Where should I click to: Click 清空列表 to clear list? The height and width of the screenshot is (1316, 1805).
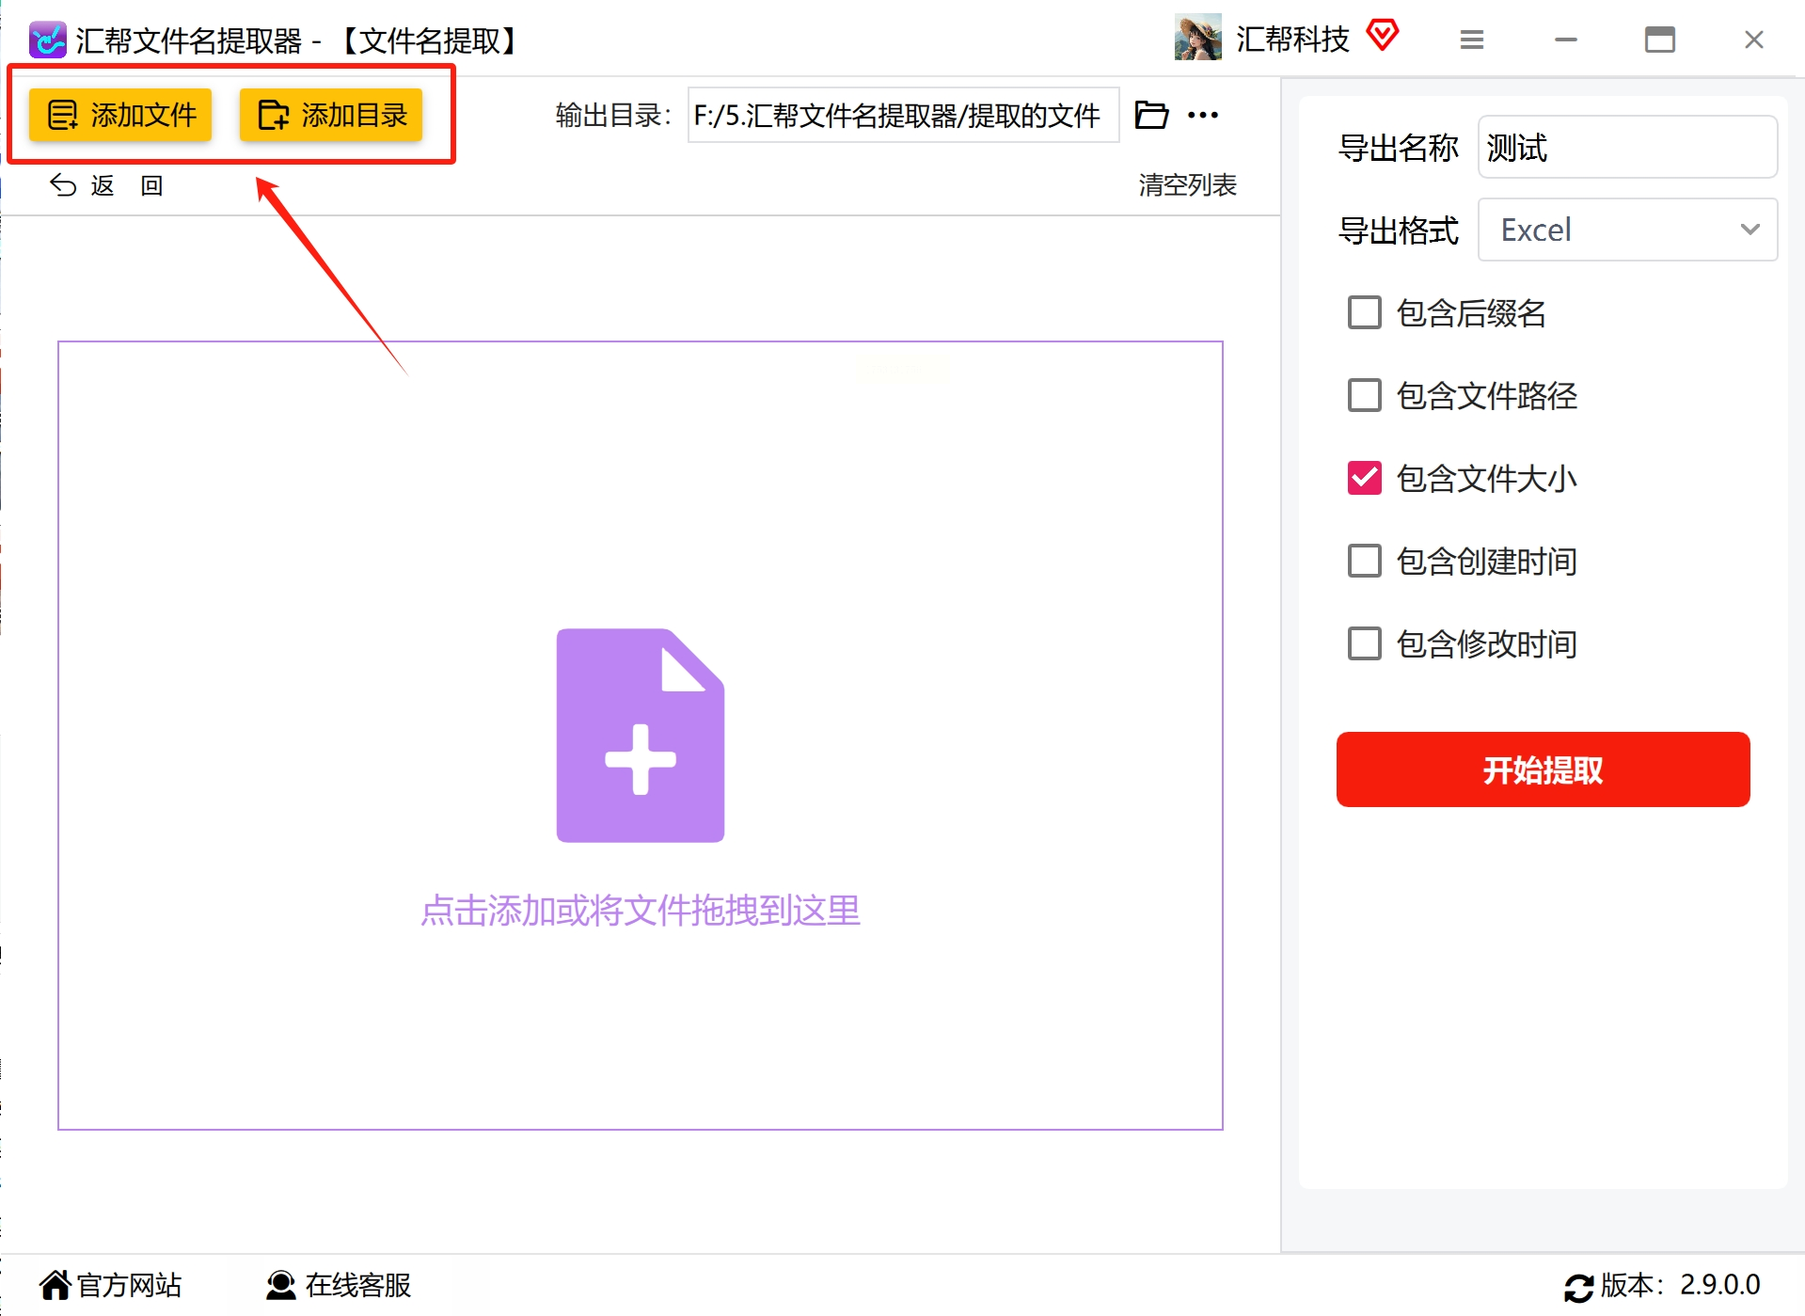click(x=1187, y=185)
